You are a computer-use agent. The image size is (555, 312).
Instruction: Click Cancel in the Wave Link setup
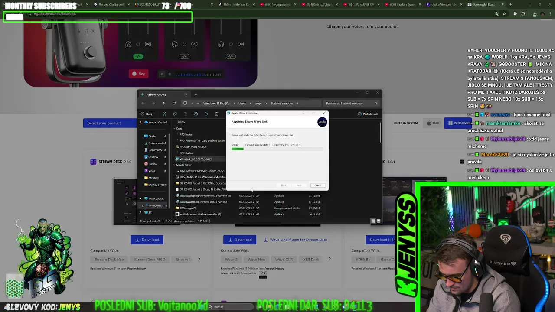click(318, 185)
